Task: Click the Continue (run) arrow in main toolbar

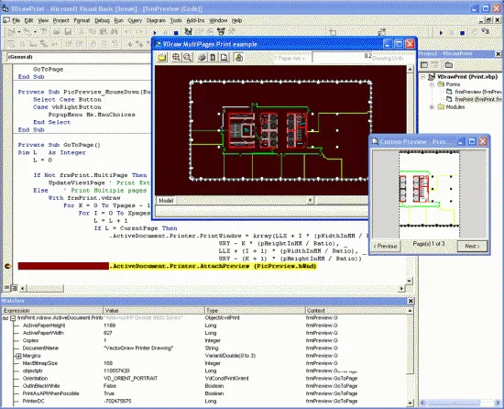Action: [x=155, y=32]
